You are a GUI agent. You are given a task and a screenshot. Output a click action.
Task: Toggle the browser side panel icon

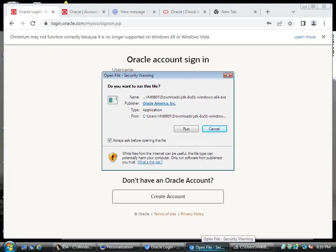[x=303, y=23]
